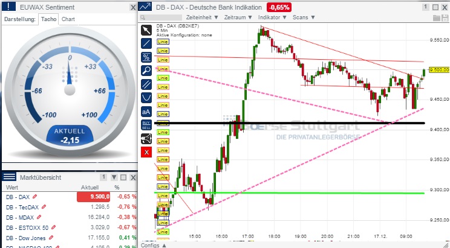Select the parabola curve drawing tool
Viewport: 450px width, 248px height.
(x=146, y=98)
